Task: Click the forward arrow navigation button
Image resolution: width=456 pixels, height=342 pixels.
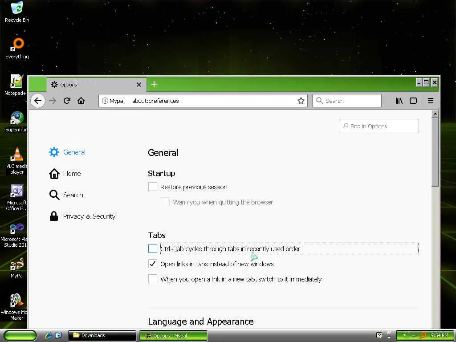Action: 53,101
